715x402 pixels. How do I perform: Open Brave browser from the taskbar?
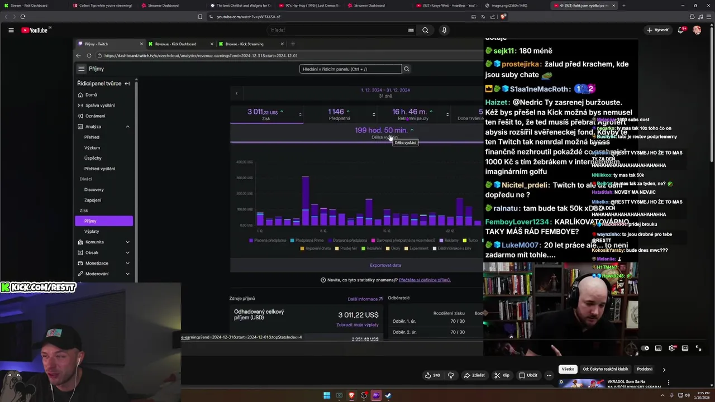point(351,396)
